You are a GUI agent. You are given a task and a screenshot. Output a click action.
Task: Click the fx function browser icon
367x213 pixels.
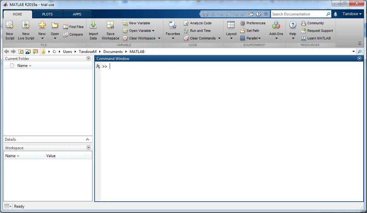click(98, 66)
